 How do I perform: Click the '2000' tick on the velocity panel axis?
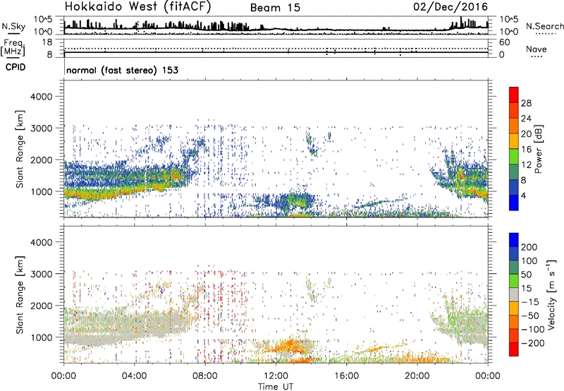pyautogui.click(x=41, y=306)
